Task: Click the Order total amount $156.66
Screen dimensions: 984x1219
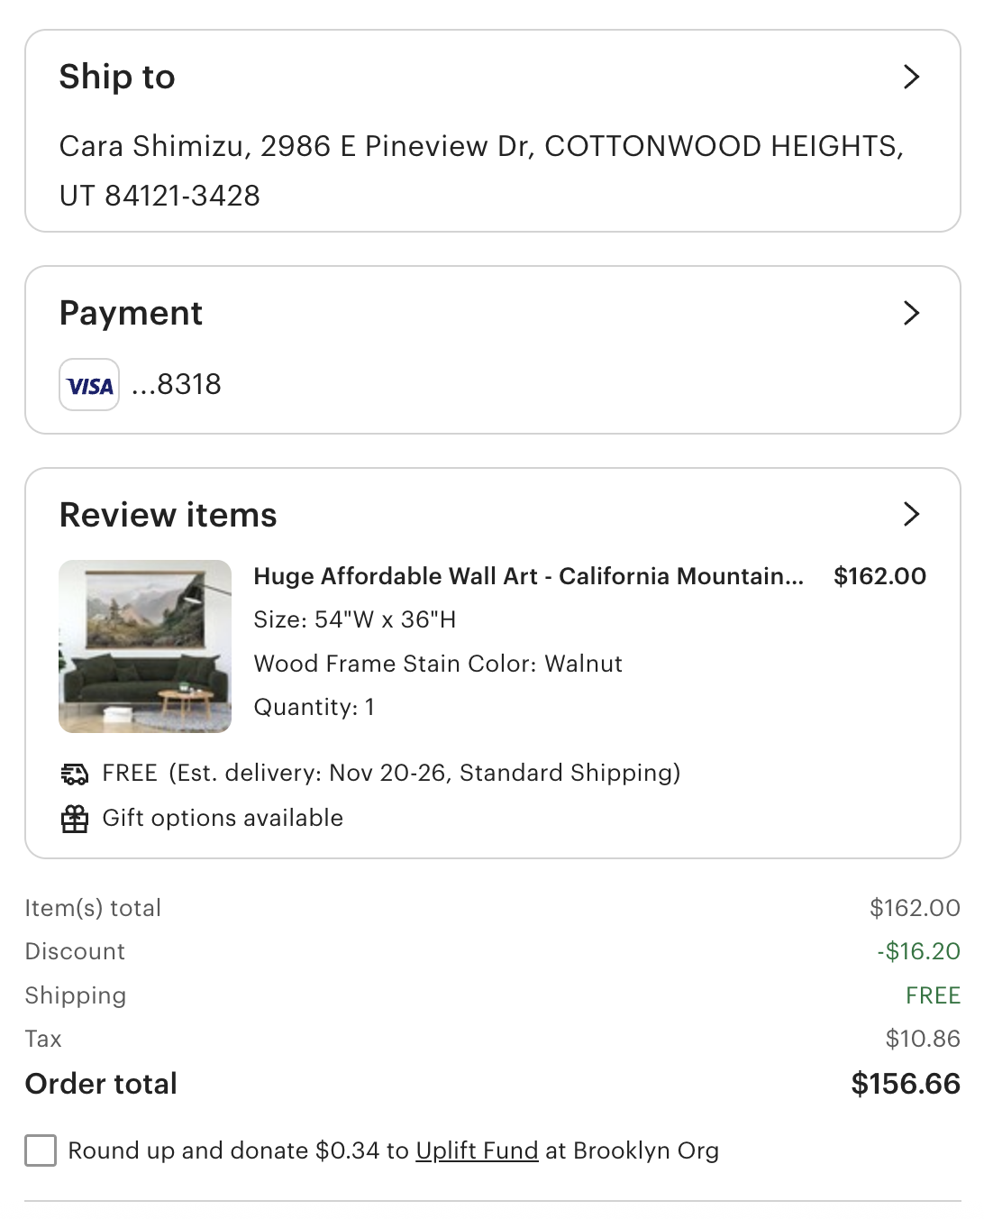Action: pos(906,1084)
